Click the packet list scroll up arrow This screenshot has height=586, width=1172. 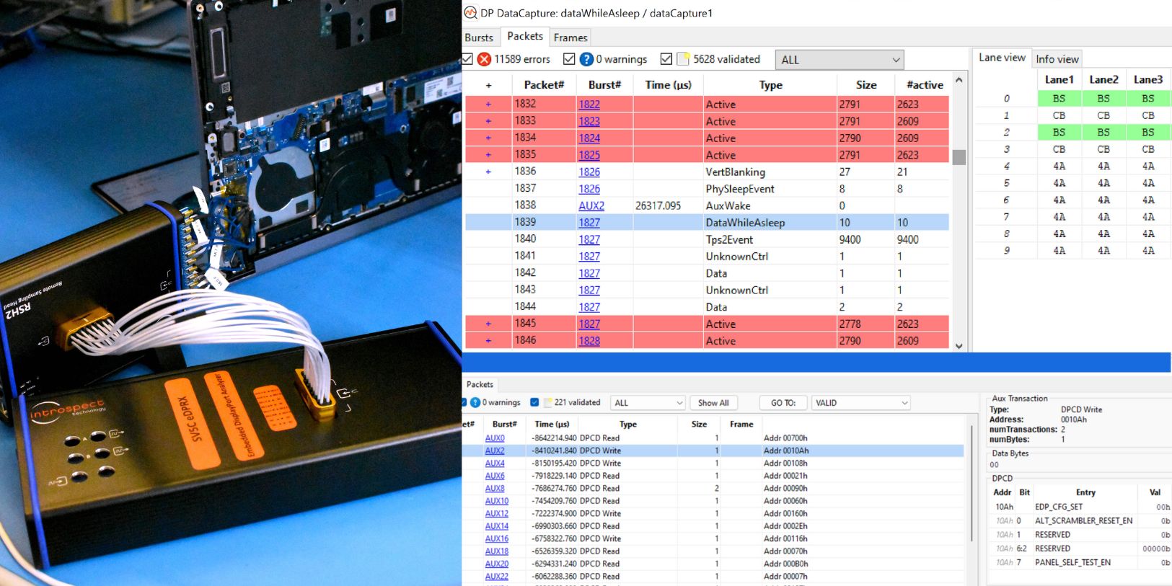[x=959, y=80]
